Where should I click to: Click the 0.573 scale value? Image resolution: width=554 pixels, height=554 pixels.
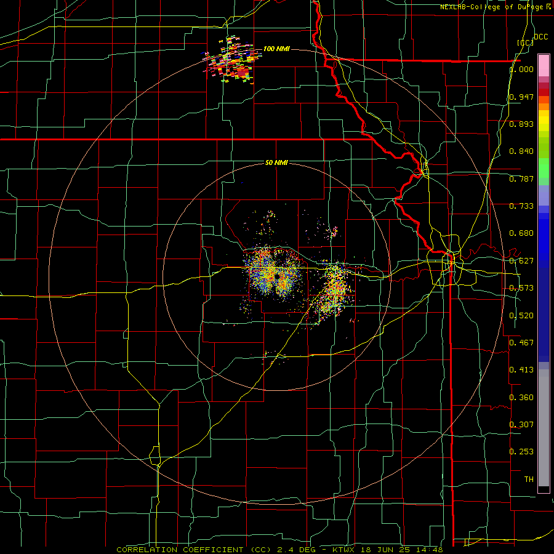click(521, 288)
